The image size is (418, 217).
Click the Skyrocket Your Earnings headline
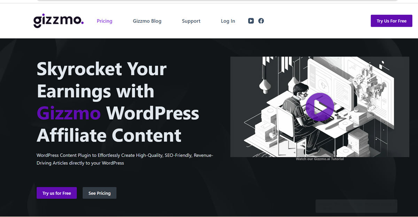pos(118,102)
